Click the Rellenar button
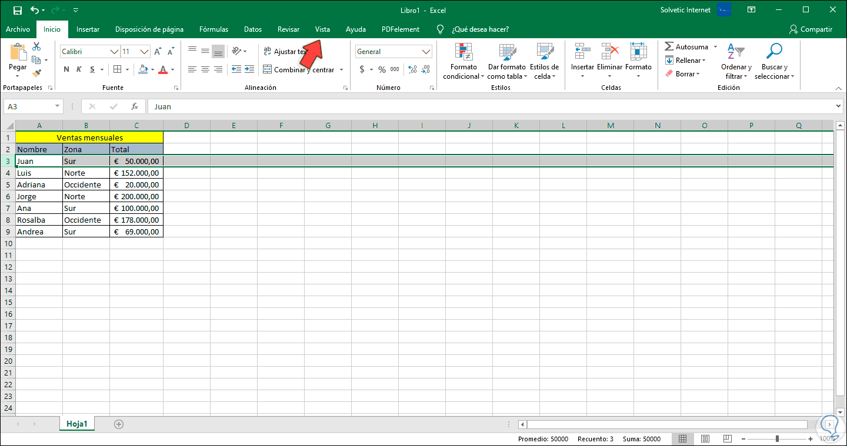The width and height of the screenshot is (847, 446). coord(685,61)
